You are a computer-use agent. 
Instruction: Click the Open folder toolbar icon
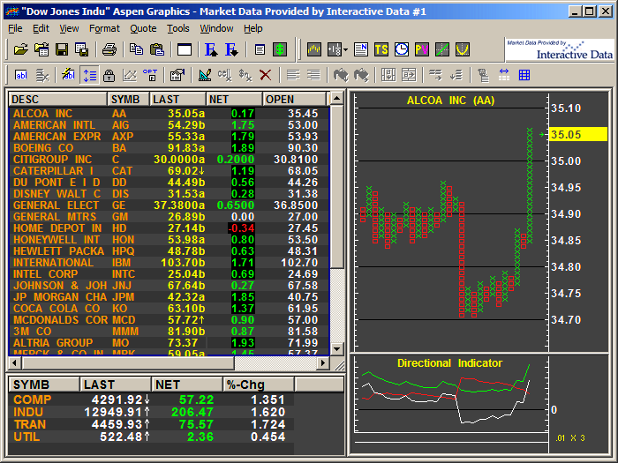(21, 49)
